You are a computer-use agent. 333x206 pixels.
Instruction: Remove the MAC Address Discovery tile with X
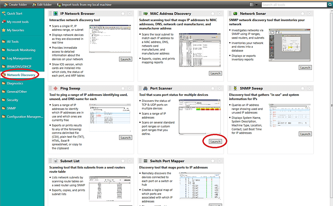coord(219,14)
